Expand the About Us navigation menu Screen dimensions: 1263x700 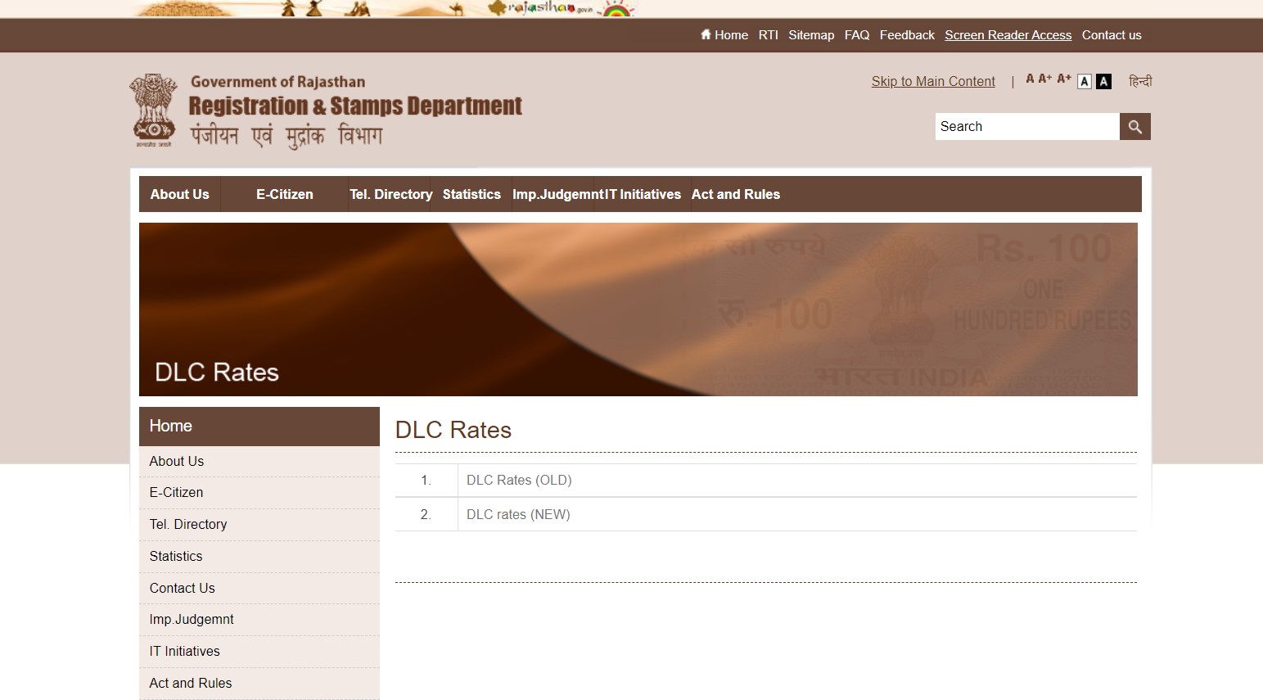click(x=179, y=194)
